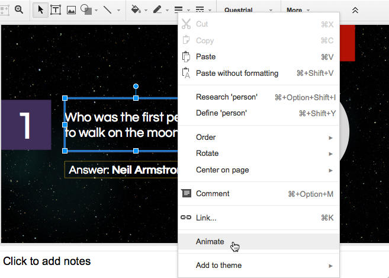Select the arrow Select tool
The height and width of the screenshot is (278, 389).
[x=40, y=10]
